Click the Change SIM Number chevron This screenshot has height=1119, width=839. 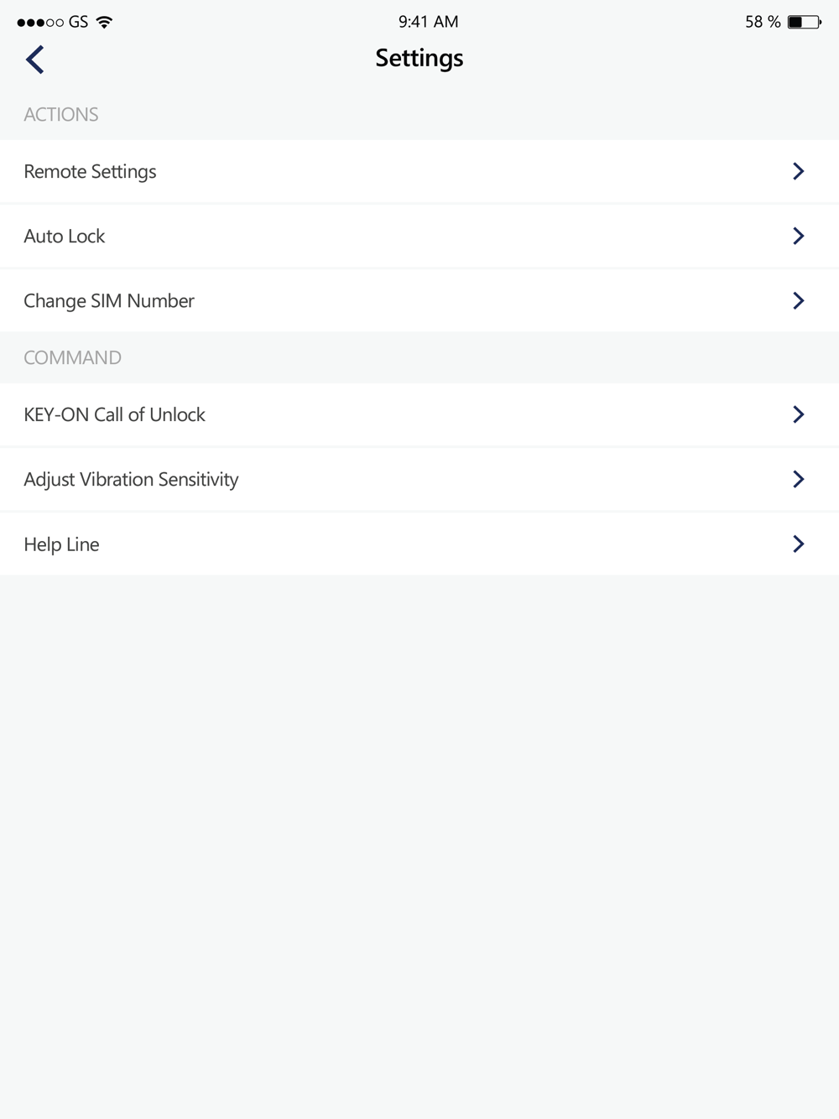tap(798, 300)
